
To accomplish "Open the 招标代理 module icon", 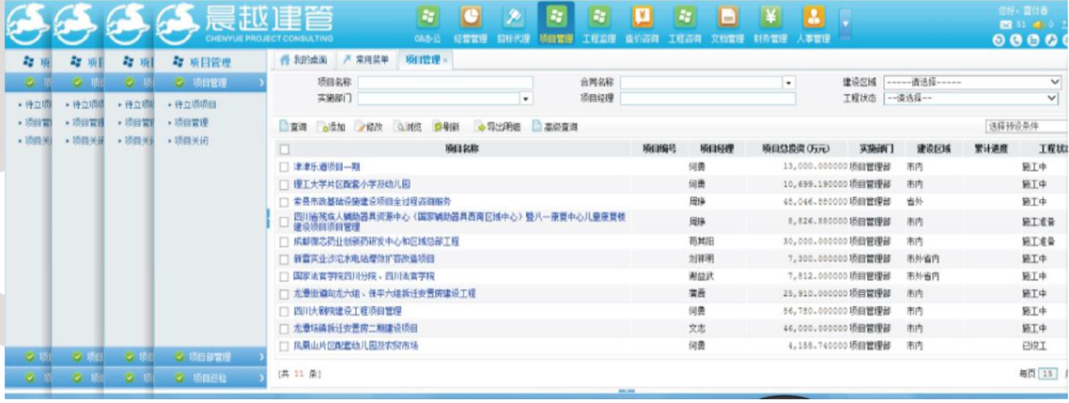I will coord(513,18).
